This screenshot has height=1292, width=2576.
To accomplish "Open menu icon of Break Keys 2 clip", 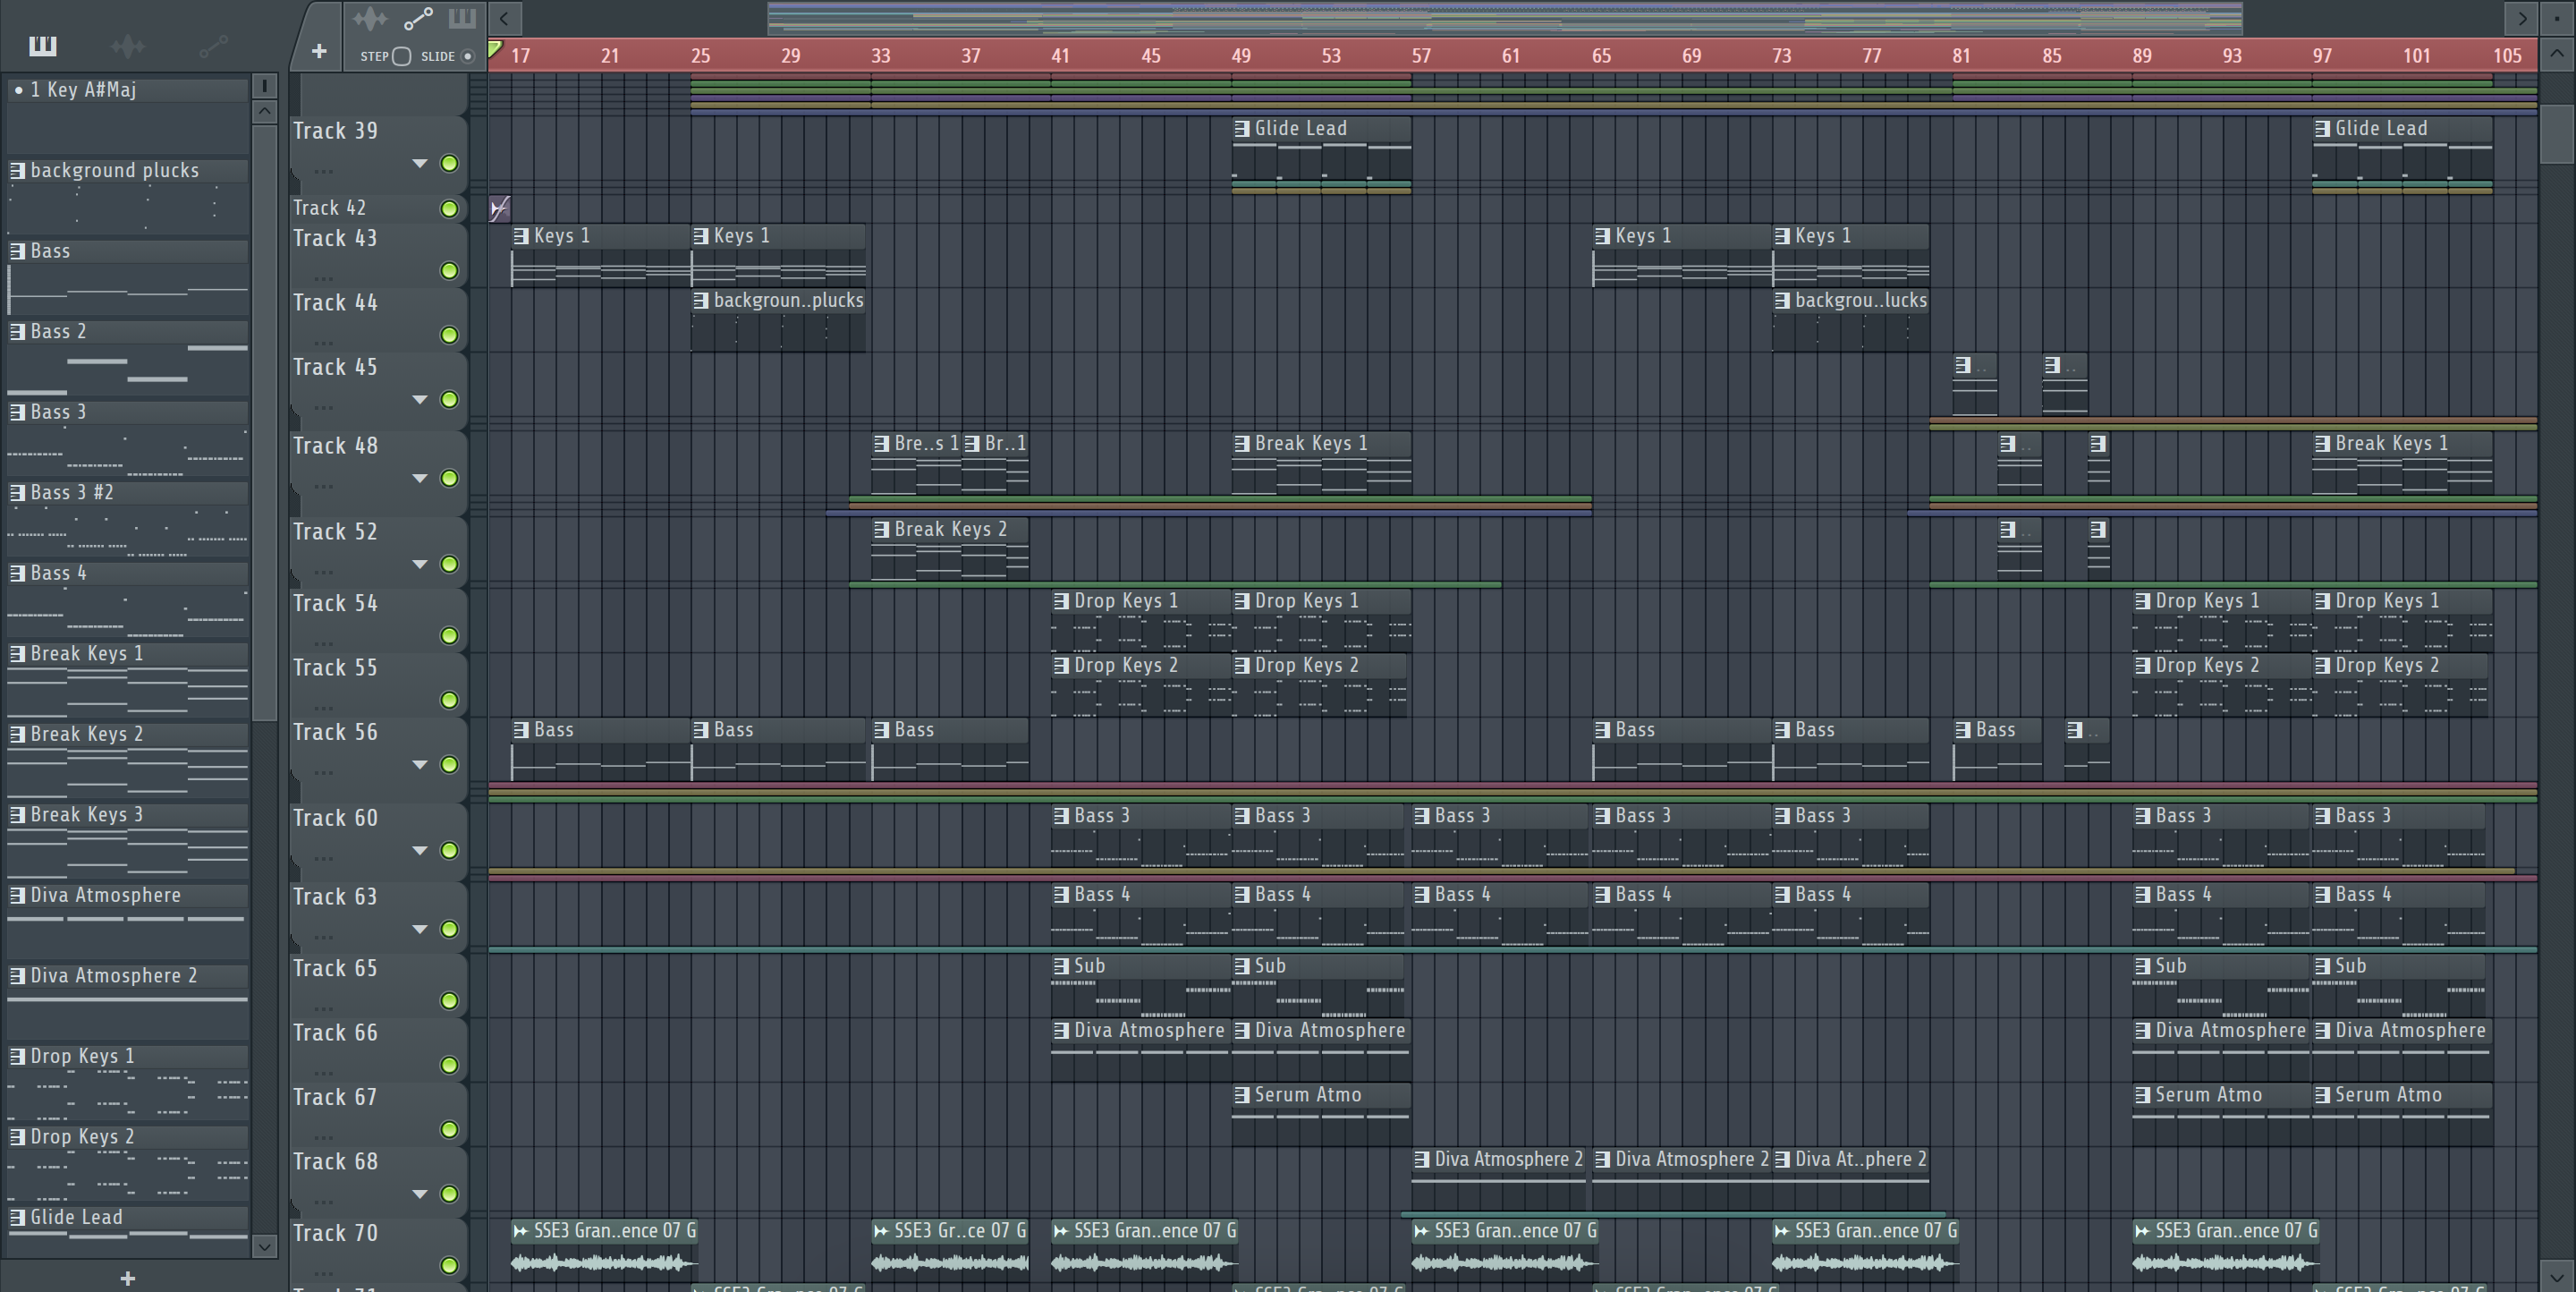I will [x=881, y=529].
